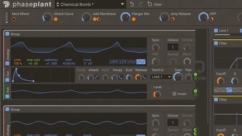This screenshot has height=136, width=242.
Task: Click the Mod Wheel strip
Action: click(x=6, y=17)
